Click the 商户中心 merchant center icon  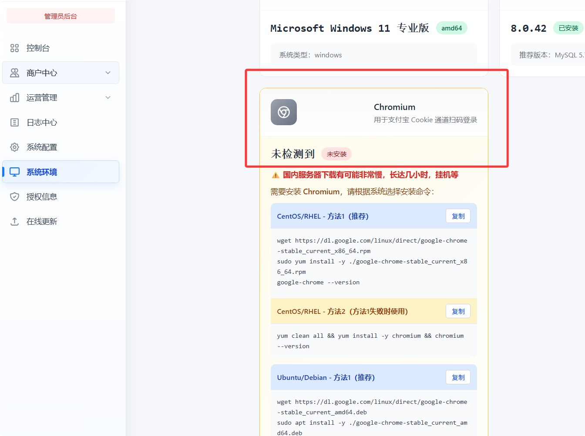[15, 73]
